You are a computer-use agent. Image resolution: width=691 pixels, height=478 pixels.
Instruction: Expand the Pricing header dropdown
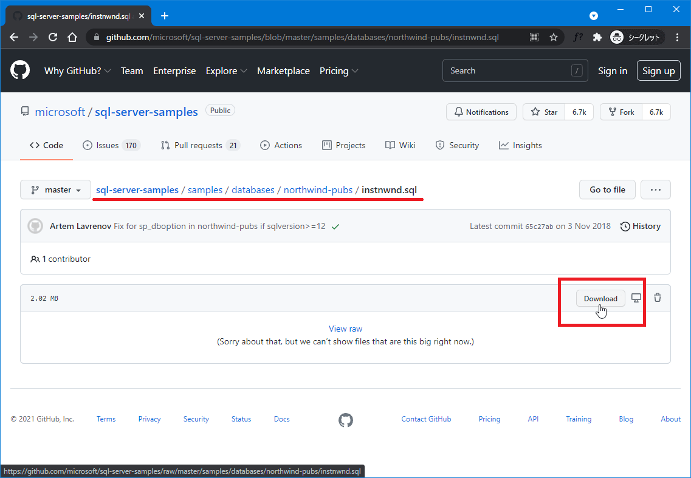coord(339,71)
